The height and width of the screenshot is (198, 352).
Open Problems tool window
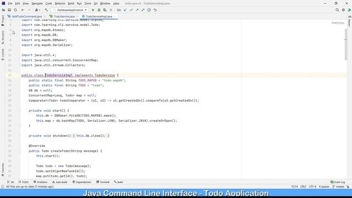40,182
